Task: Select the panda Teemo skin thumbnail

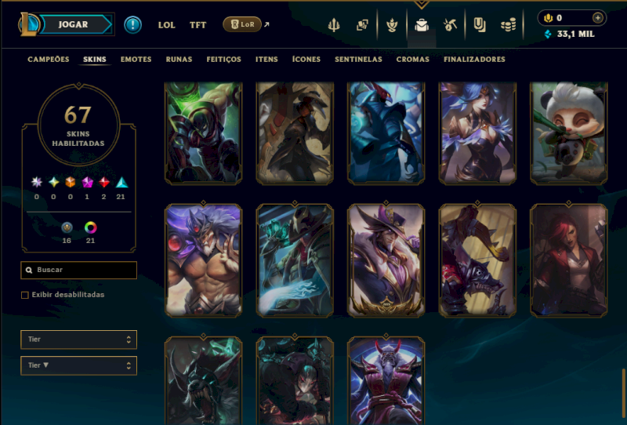Action: (x=569, y=133)
